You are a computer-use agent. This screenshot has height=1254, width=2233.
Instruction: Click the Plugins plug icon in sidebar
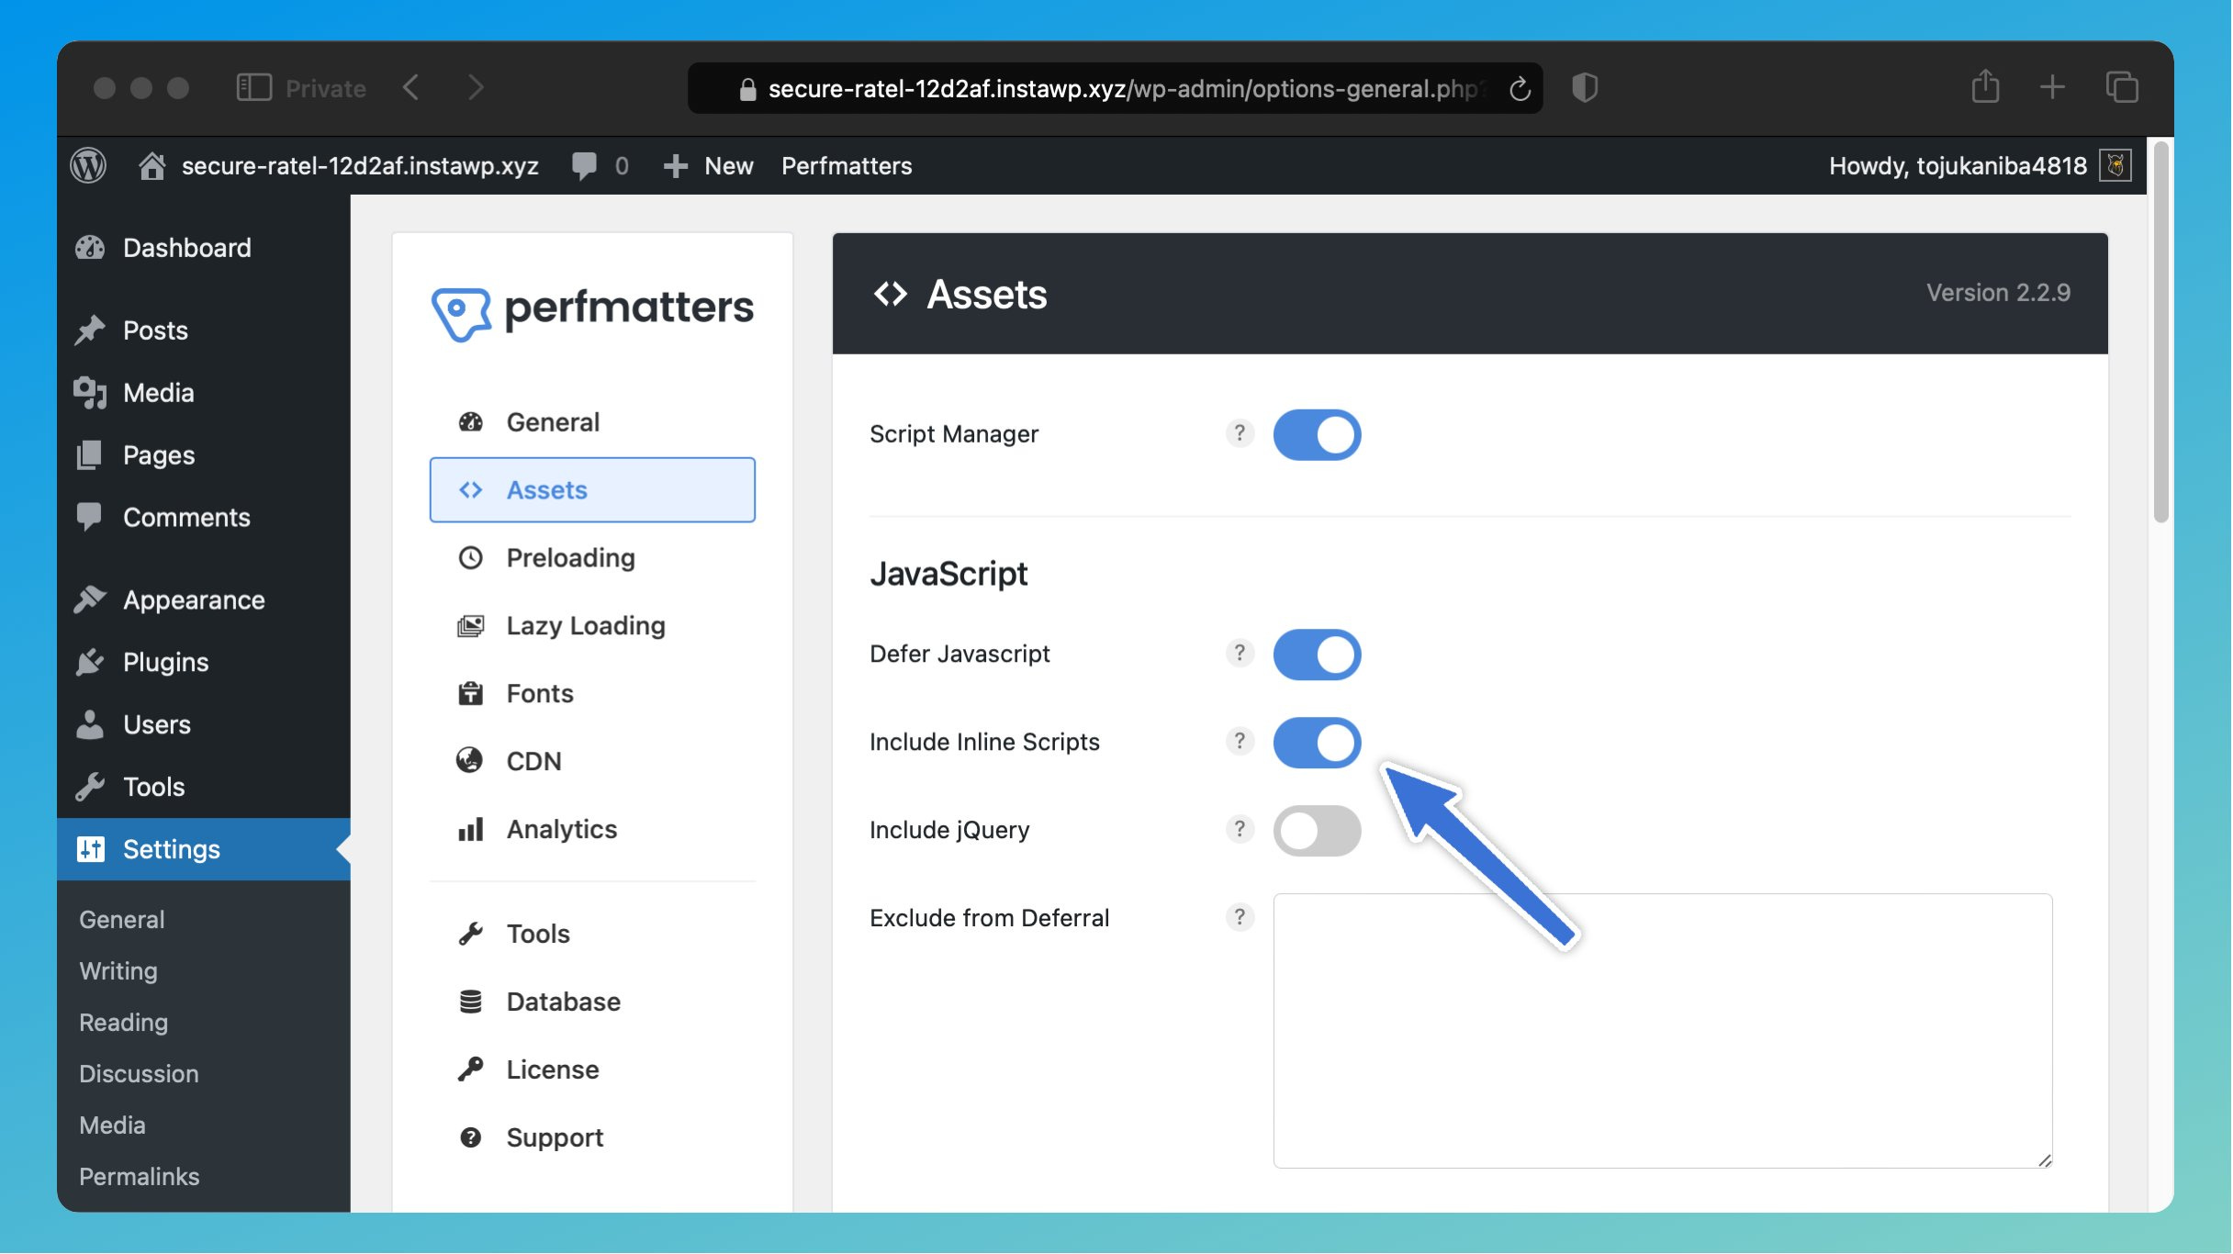click(90, 663)
